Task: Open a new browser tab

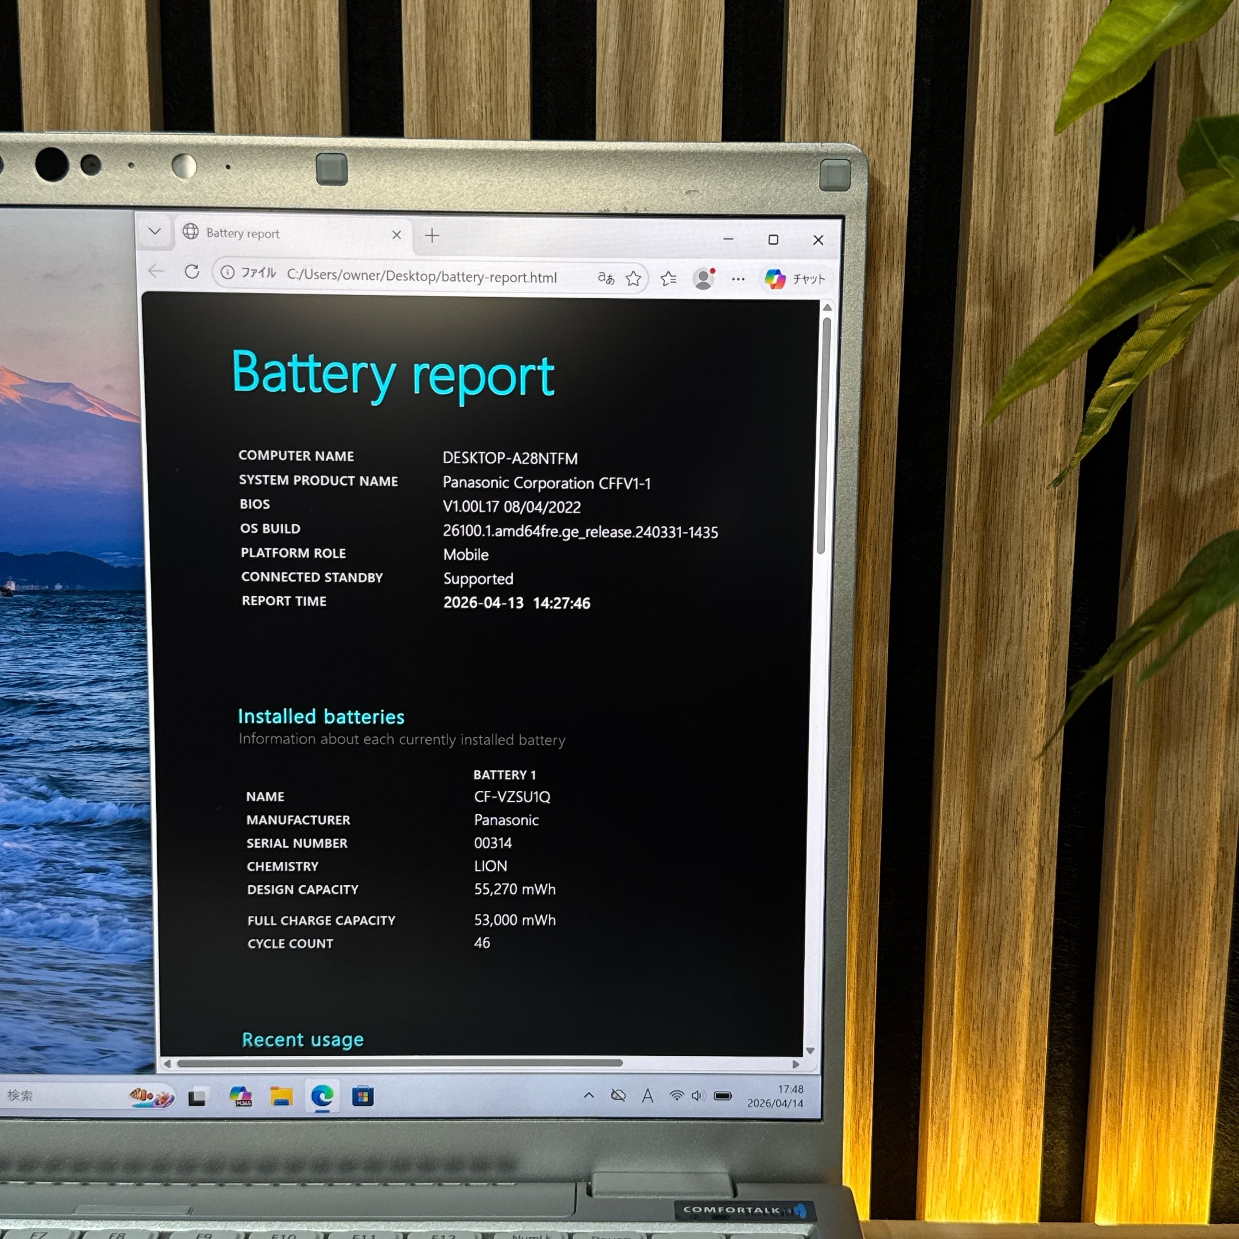Action: (x=433, y=236)
